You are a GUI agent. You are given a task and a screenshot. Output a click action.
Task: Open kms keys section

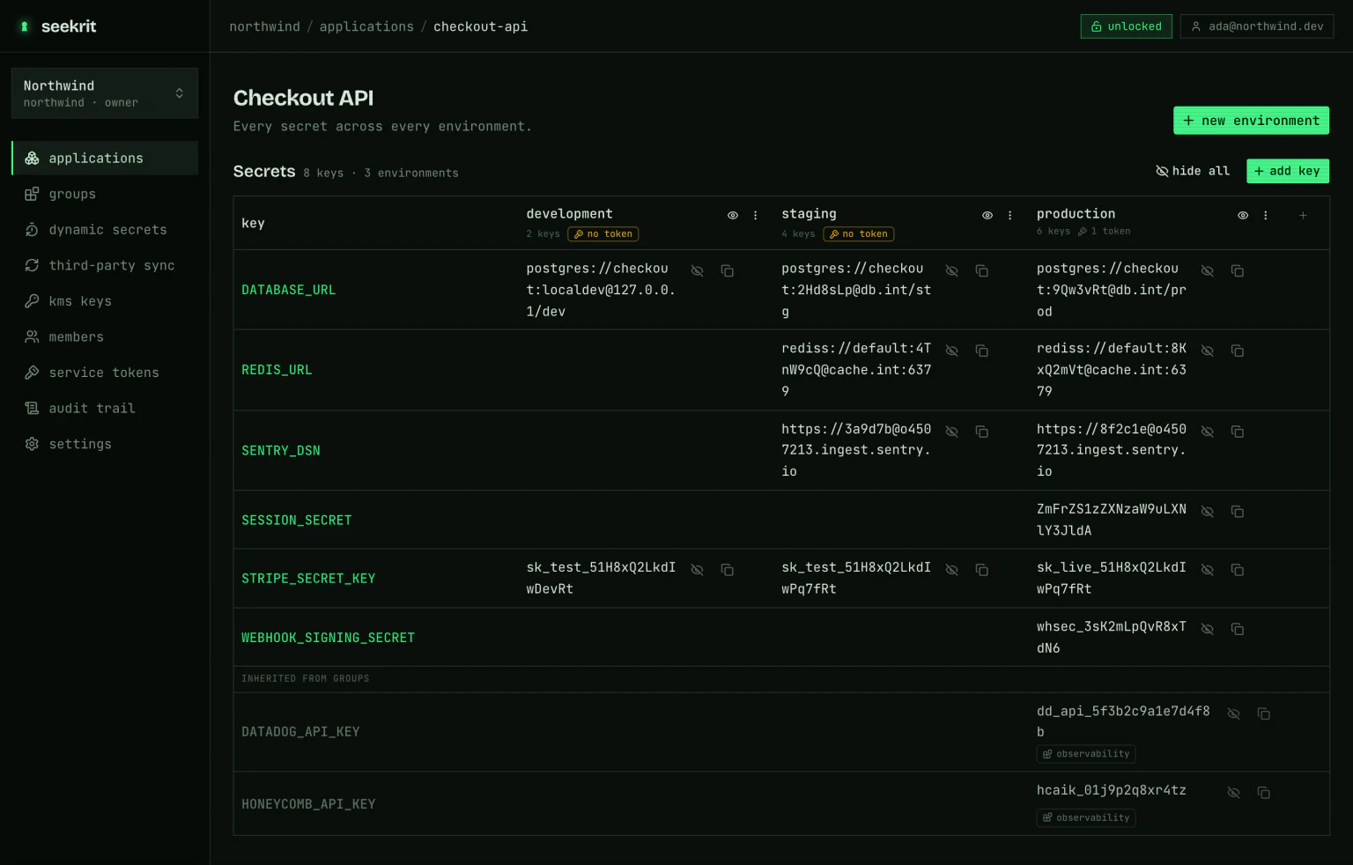[105, 301]
